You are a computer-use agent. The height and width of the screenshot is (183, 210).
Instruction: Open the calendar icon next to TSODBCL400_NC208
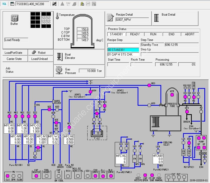12,4
